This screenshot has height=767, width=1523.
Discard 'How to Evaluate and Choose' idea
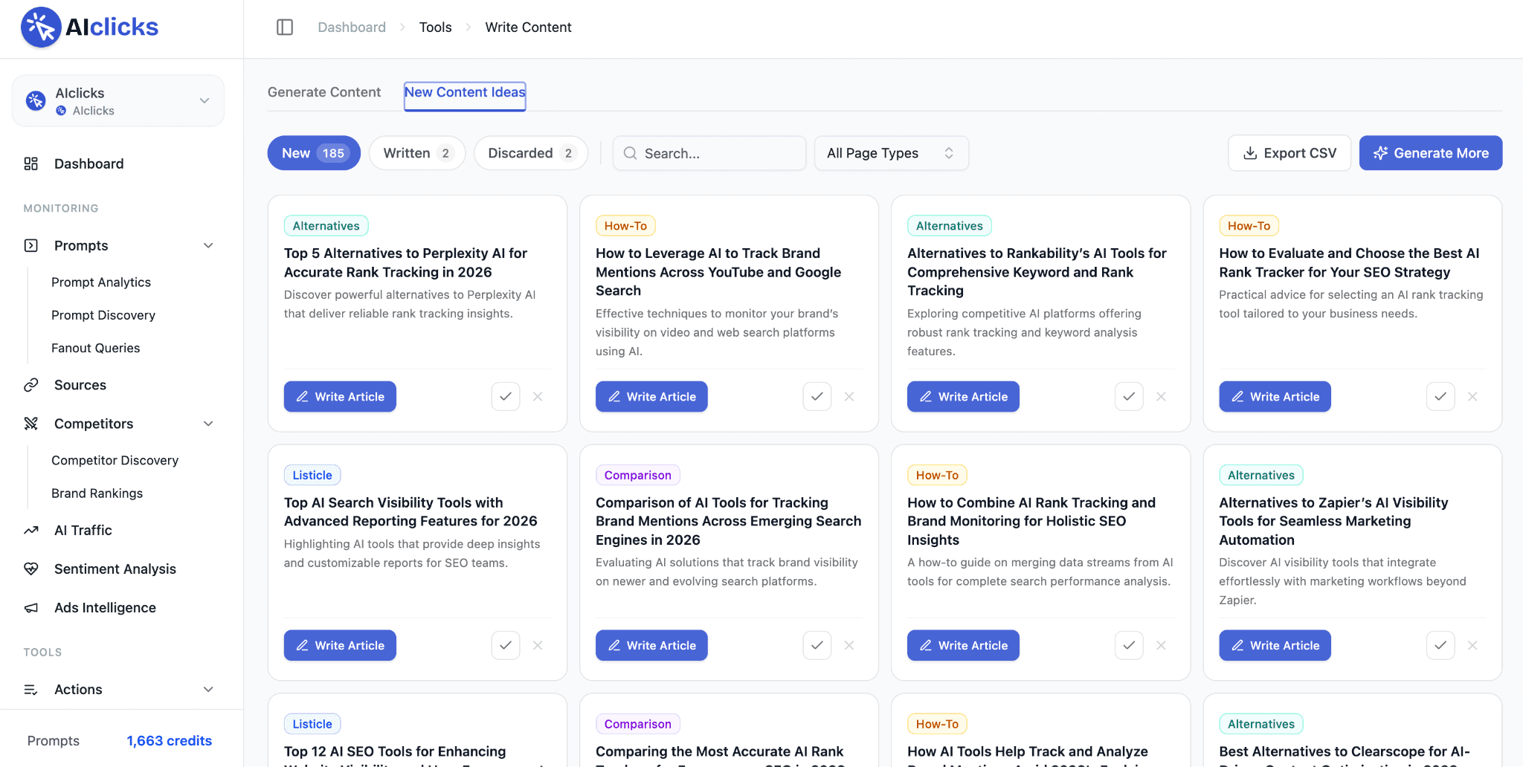(1472, 397)
